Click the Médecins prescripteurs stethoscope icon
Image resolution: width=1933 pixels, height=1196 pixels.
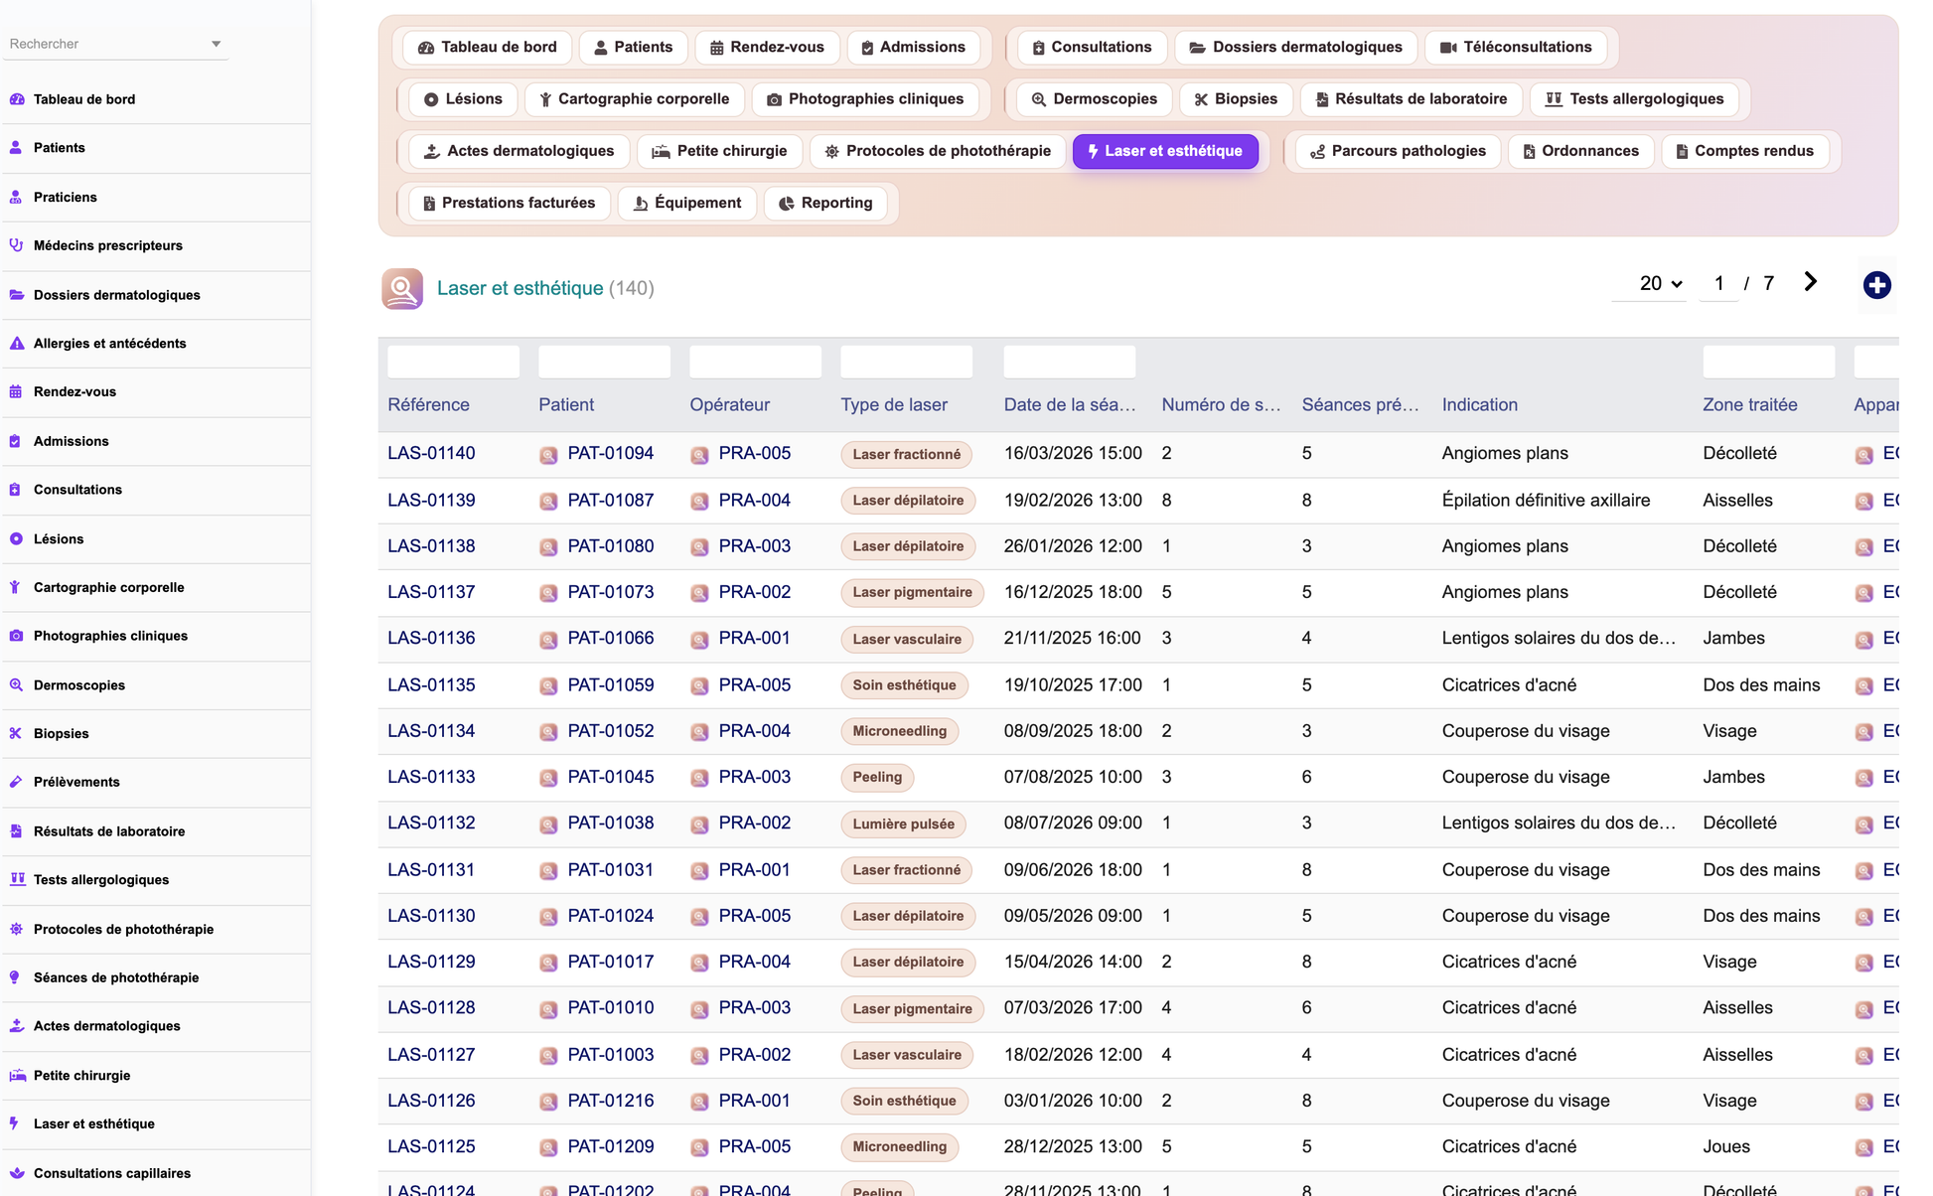pyautogui.click(x=17, y=245)
